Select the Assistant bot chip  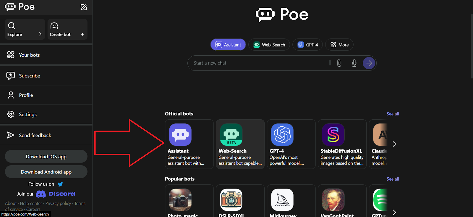(x=228, y=45)
